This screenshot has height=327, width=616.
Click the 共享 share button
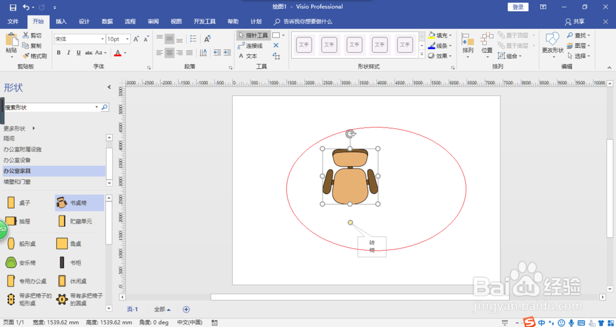point(575,22)
